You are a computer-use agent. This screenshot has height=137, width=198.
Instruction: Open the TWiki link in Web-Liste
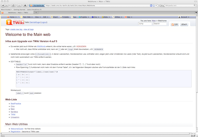[x=13, y=114]
